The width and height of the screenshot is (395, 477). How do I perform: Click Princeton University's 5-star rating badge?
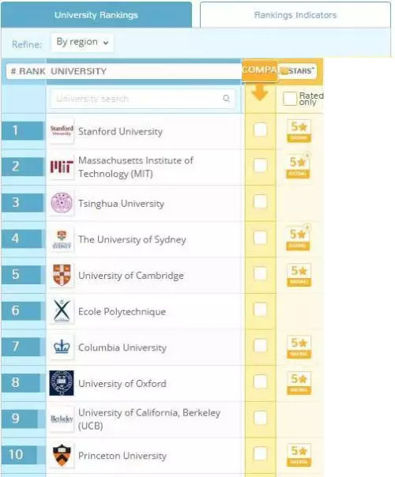[299, 455]
